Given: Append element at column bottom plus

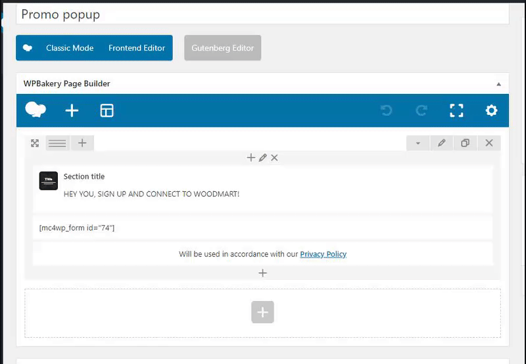Looking at the screenshot, I should tap(262, 273).
